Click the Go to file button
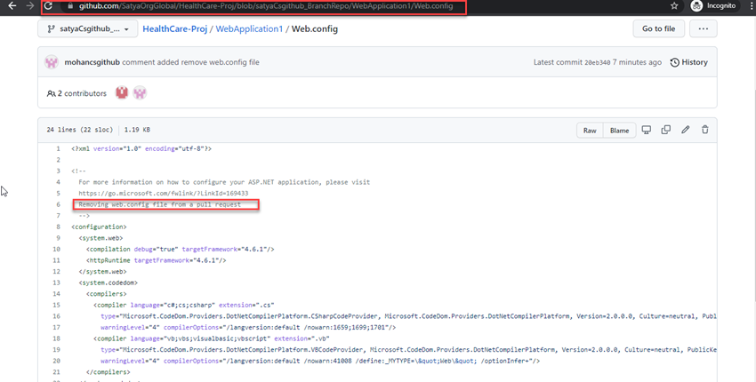This screenshot has height=382, width=756. (x=658, y=29)
